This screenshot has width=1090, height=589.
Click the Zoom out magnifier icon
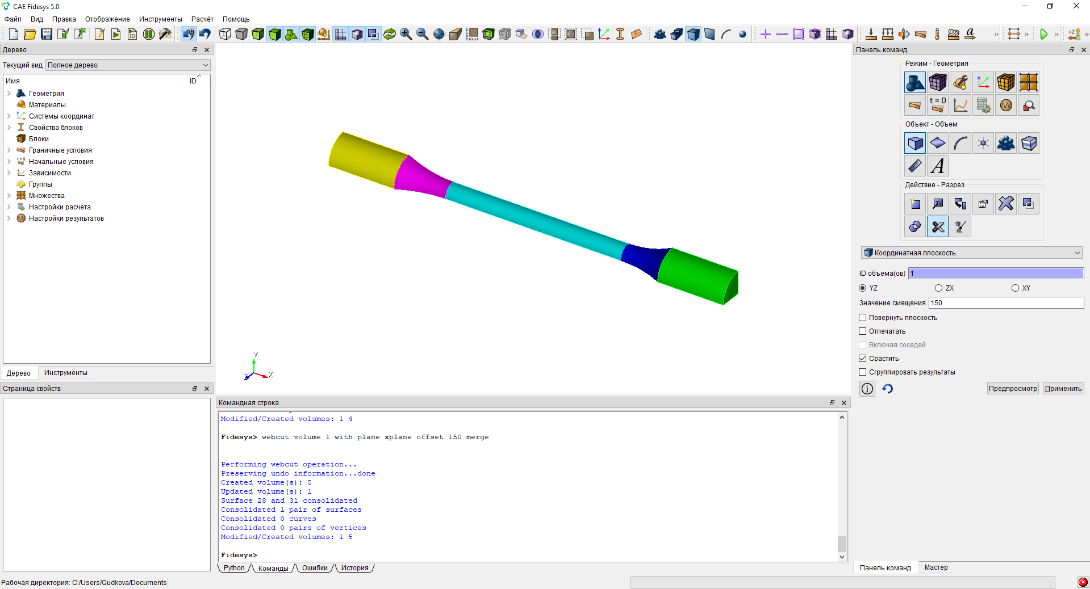point(423,34)
